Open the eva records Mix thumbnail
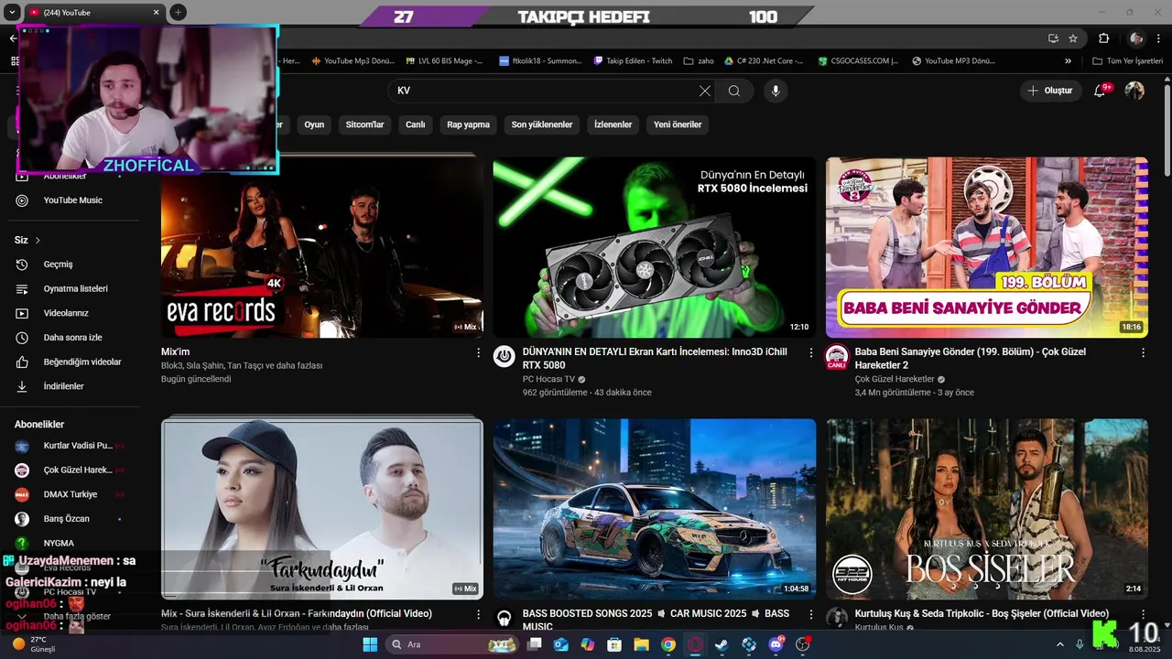Image resolution: width=1172 pixels, height=659 pixels. [321, 247]
